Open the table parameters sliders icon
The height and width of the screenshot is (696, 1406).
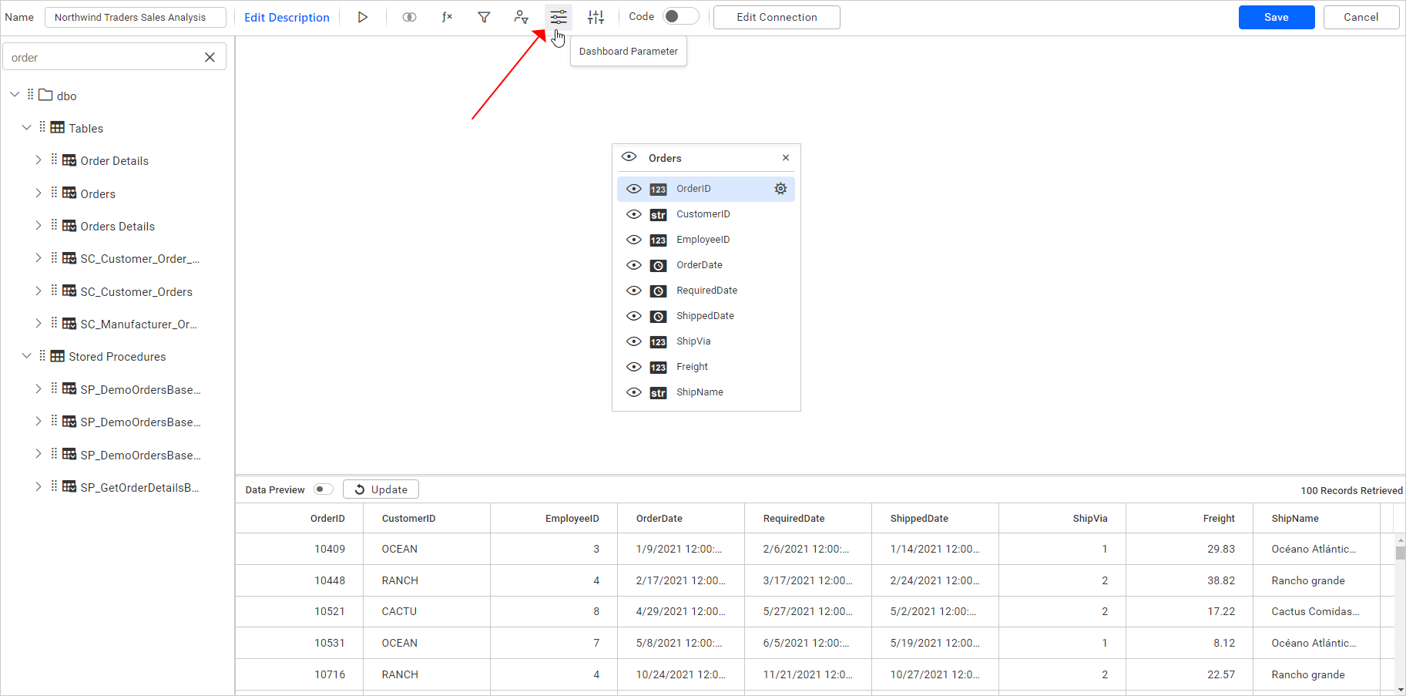tap(596, 17)
